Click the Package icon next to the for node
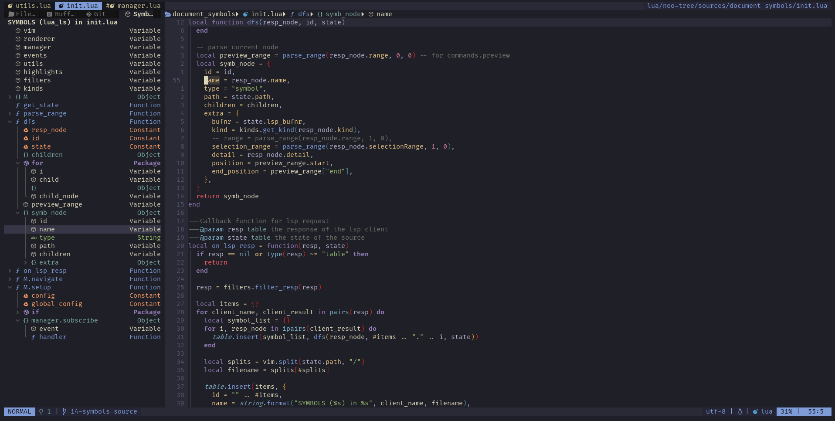Screen dimensions: 835x421 tap(25, 163)
